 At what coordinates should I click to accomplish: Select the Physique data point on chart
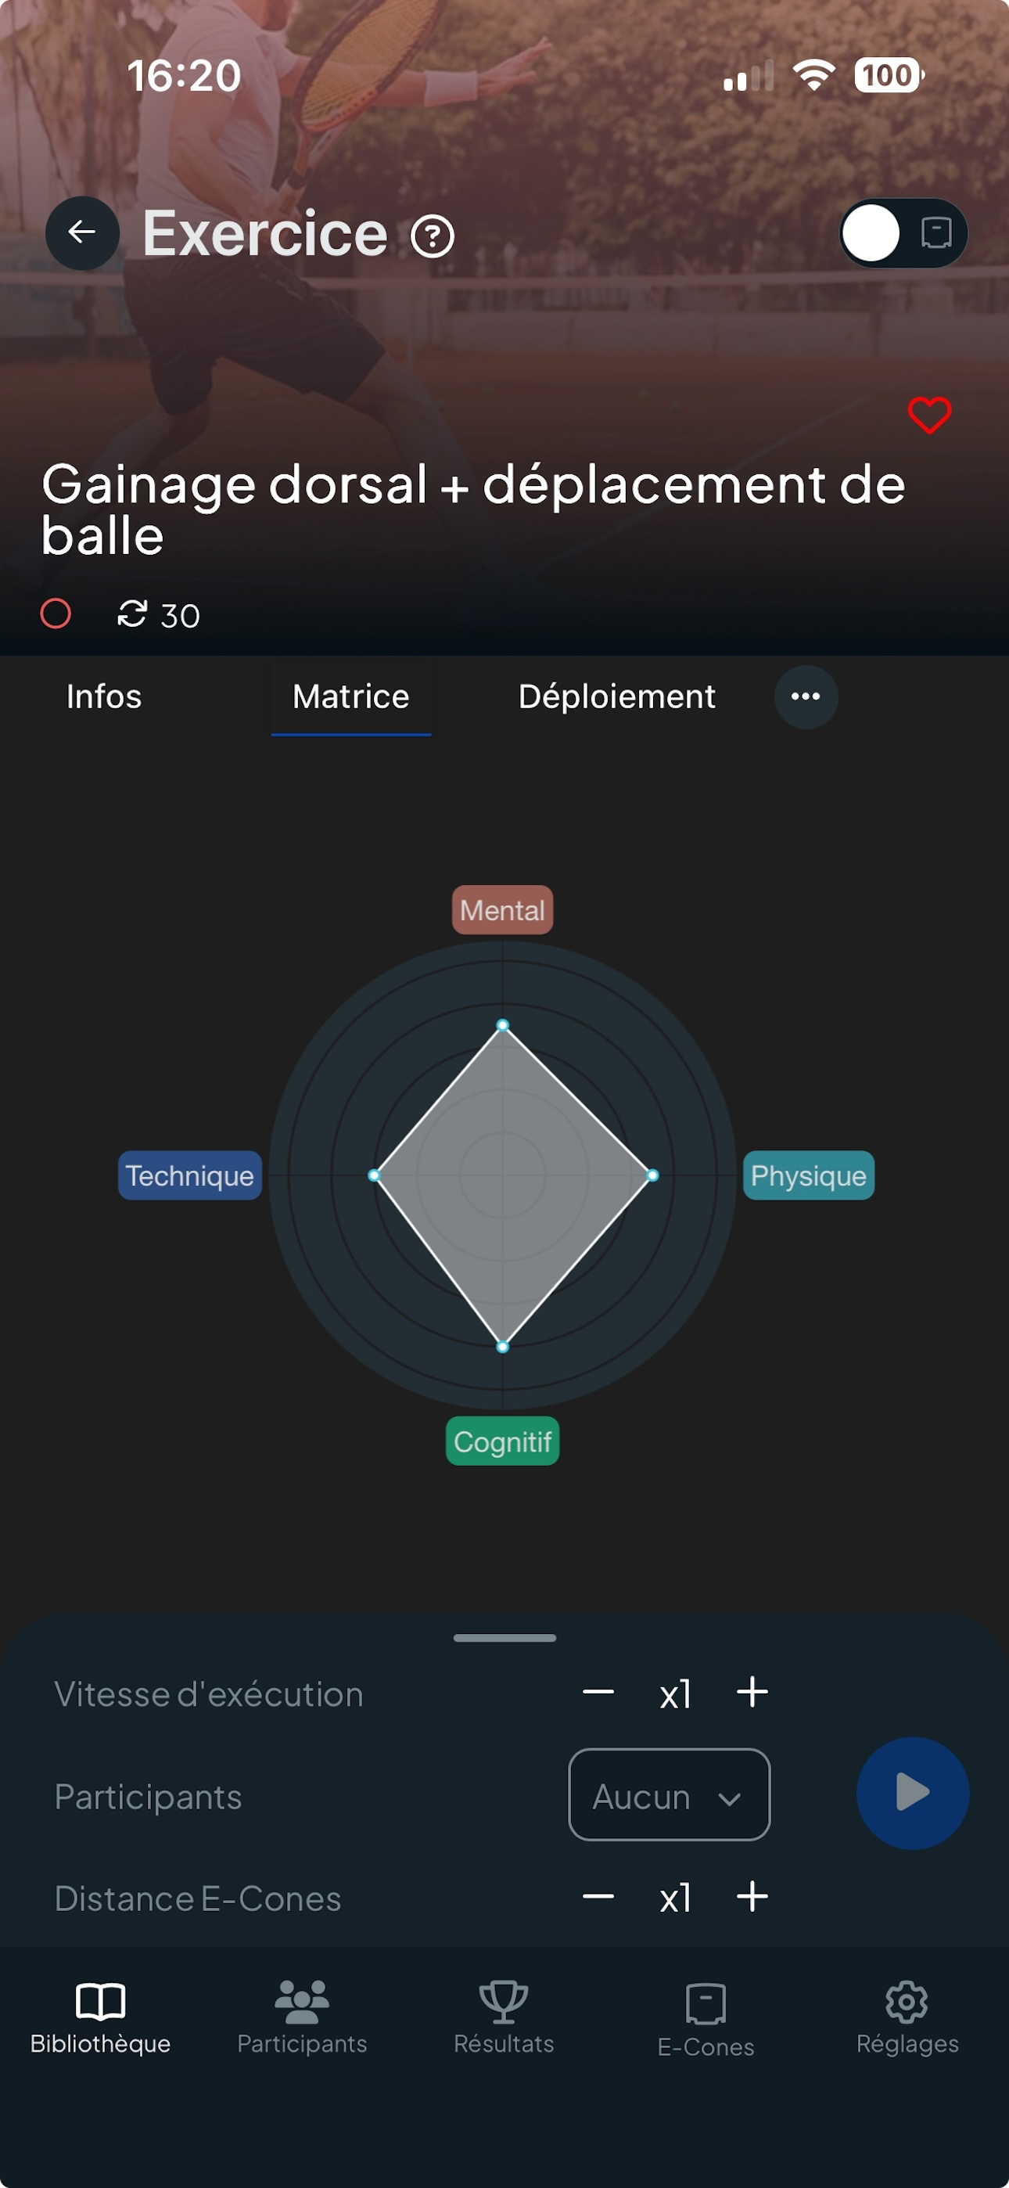(652, 1175)
